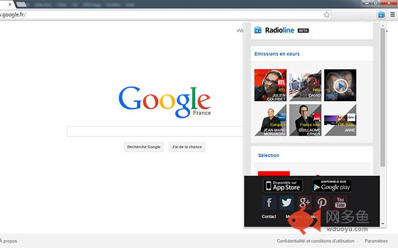Open the Twitter social icon

point(287,203)
